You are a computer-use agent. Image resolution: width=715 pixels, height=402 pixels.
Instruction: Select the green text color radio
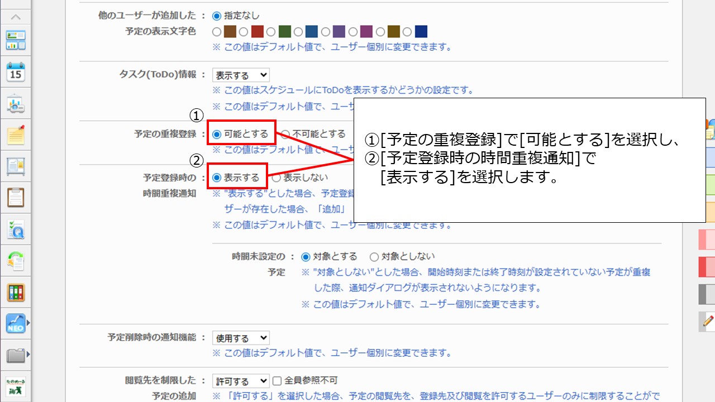tap(271, 31)
